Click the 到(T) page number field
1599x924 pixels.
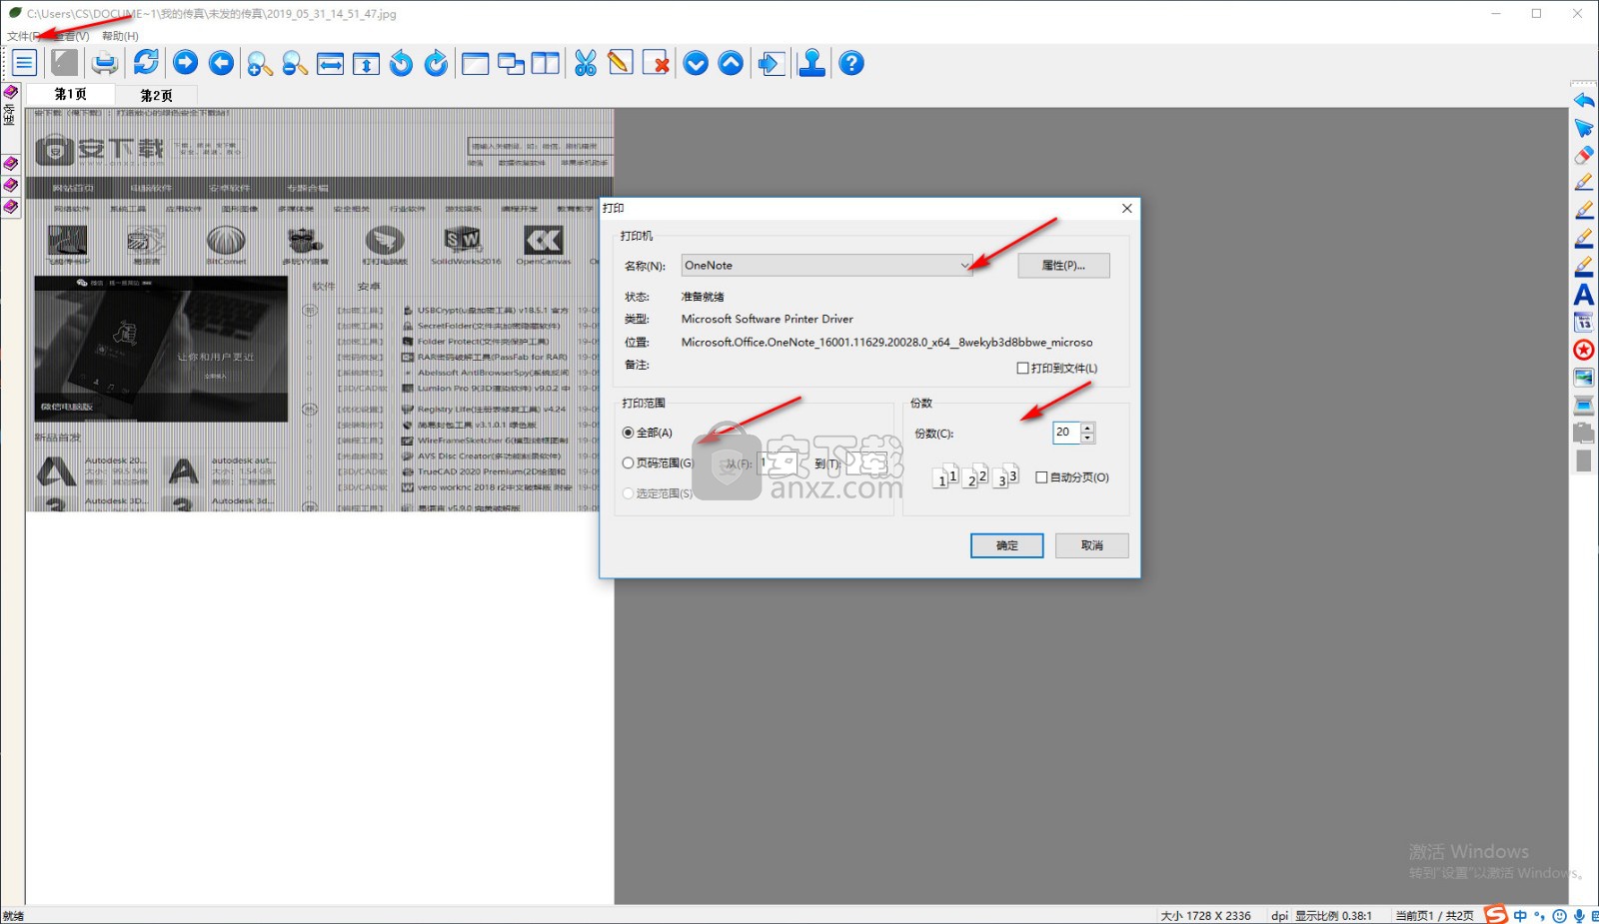pyautogui.click(x=866, y=463)
